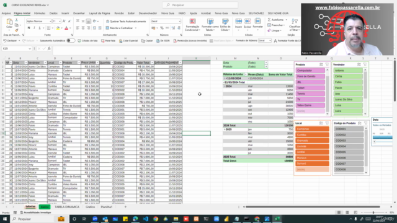The height and width of the screenshot is (223, 397).
Task: Toggle Antonio in the Vendedor slicer
Action: click(348, 71)
